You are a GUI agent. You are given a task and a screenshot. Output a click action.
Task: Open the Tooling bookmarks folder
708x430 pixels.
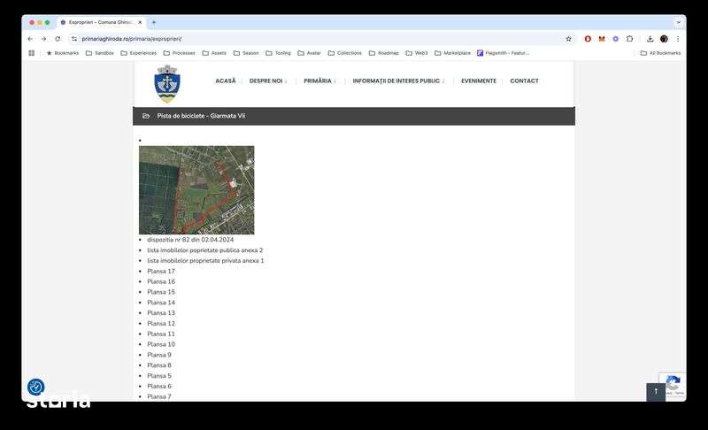coord(278,53)
